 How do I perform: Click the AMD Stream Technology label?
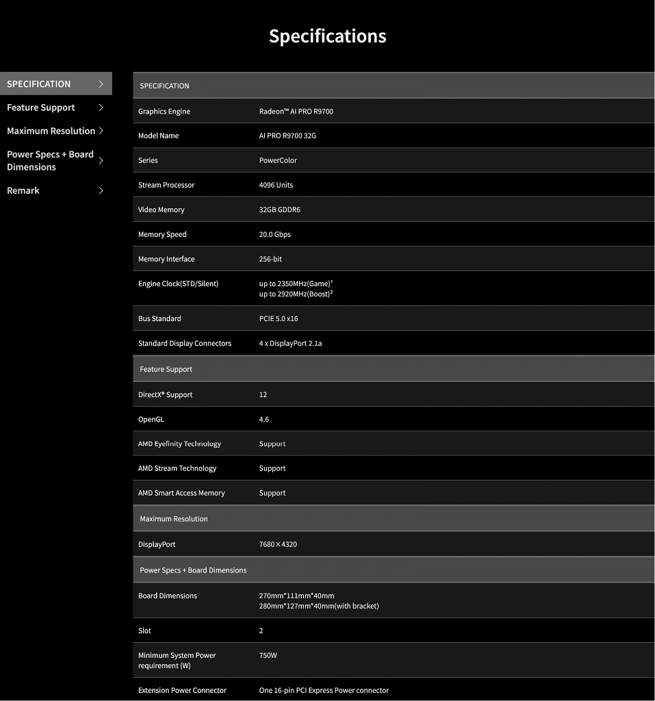click(177, 468)
